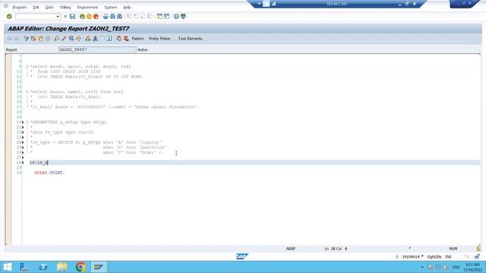
Task: Collapse the comment block at line 9
Action: pyautogui.click(x=27, y=67)
